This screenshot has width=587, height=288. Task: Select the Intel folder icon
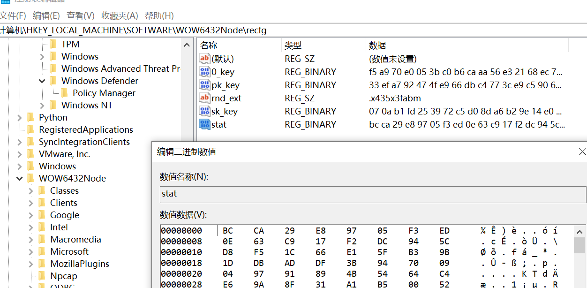[42, 227]
